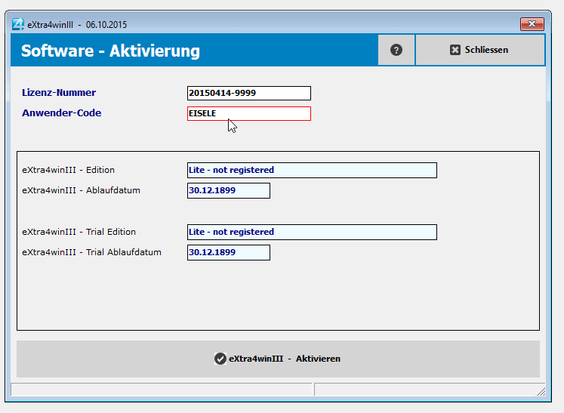Click the eXtra4winIII - Trial Edition label

click(79, 232)
